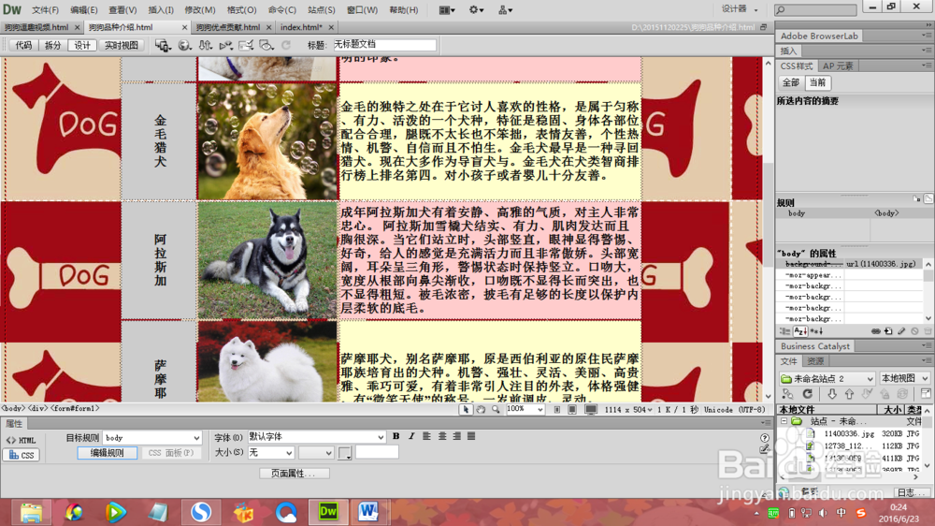
Task: Switch to the 狗狗优点贡献.html tab
Action: pyautogui.click(x=228, y=27)
